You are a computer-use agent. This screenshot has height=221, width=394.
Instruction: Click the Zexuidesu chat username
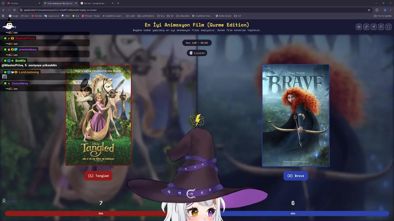click(20, 83)
